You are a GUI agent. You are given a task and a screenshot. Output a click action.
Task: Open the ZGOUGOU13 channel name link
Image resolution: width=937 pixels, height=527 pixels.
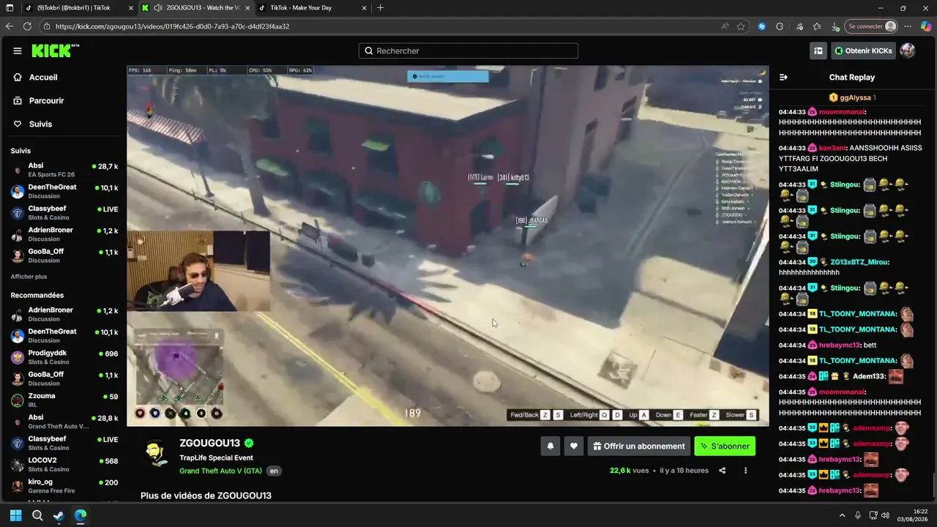pos(209,444)
